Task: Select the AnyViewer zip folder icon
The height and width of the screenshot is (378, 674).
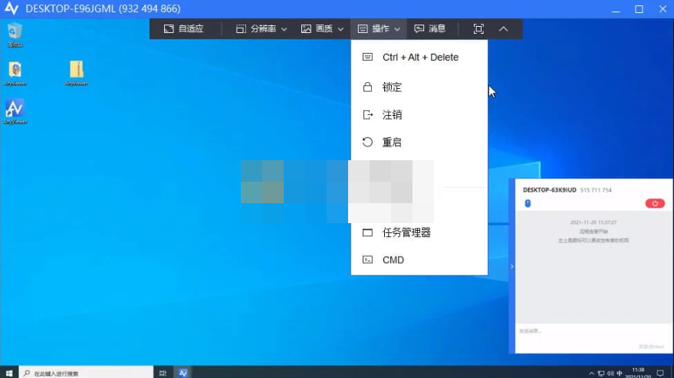Action: point(77,74)
